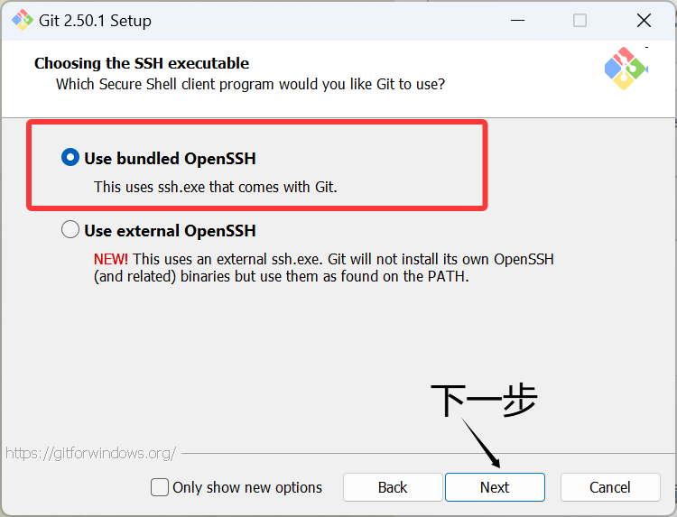Cancel the Git installation
Image resolution: width=677 pixels, height=517 pixels.
[x=610, y=487]
